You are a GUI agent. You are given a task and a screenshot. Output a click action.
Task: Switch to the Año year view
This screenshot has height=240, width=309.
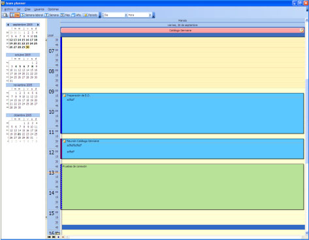(76, 15)
